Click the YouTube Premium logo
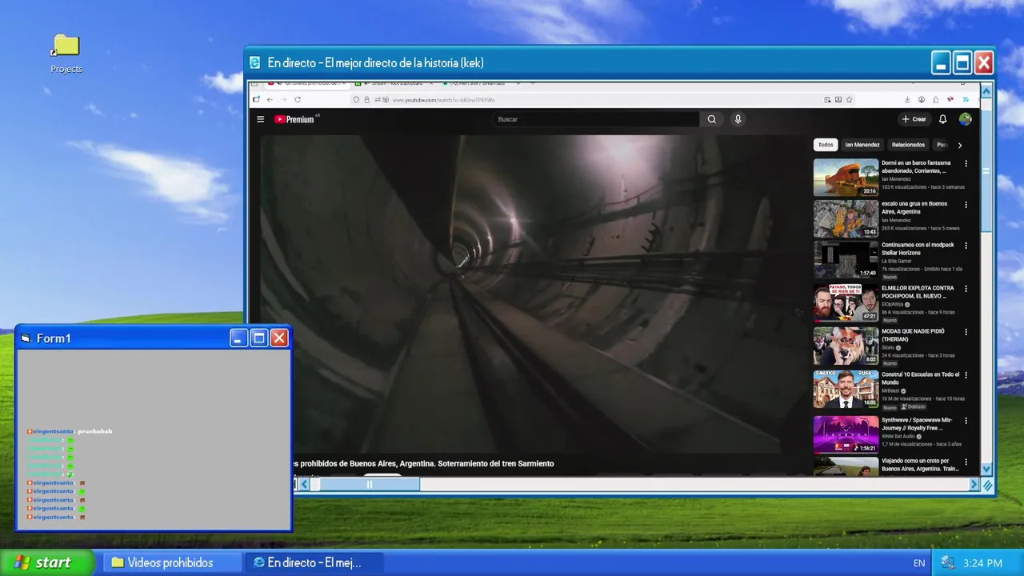Image resolution: width=1024 pixels, height=576 pixels. (x=294, y=119)
